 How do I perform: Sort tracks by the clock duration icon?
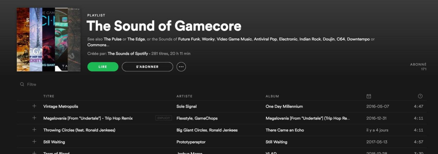click(x=420, y=96)
